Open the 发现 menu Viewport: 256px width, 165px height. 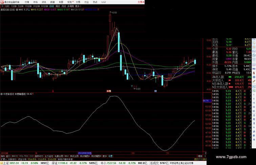(x=69, y=2)
